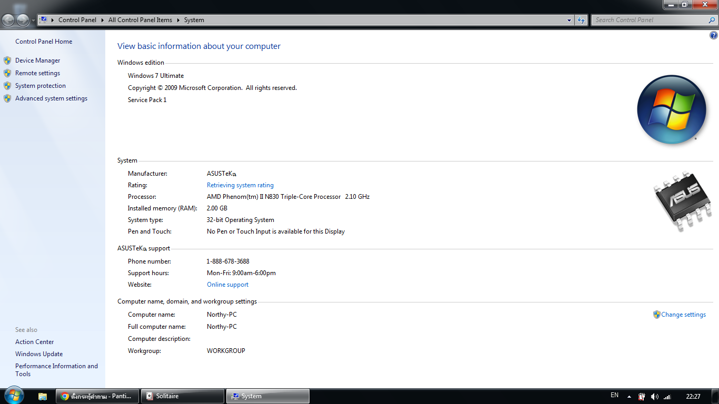Open Device Manager link
The width and height of the screenshot is (719, 404).
(x=38, y=60)
